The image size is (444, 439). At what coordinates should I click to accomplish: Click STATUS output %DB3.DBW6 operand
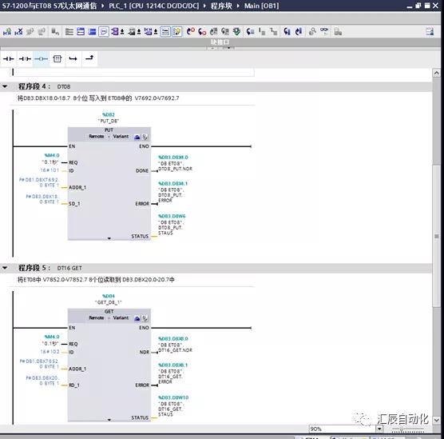pos(172,216)
